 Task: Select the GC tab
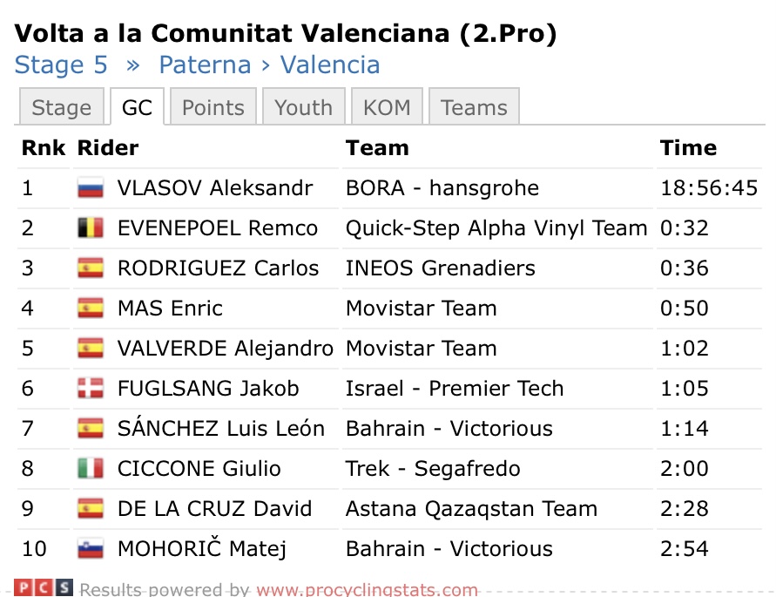137,108
